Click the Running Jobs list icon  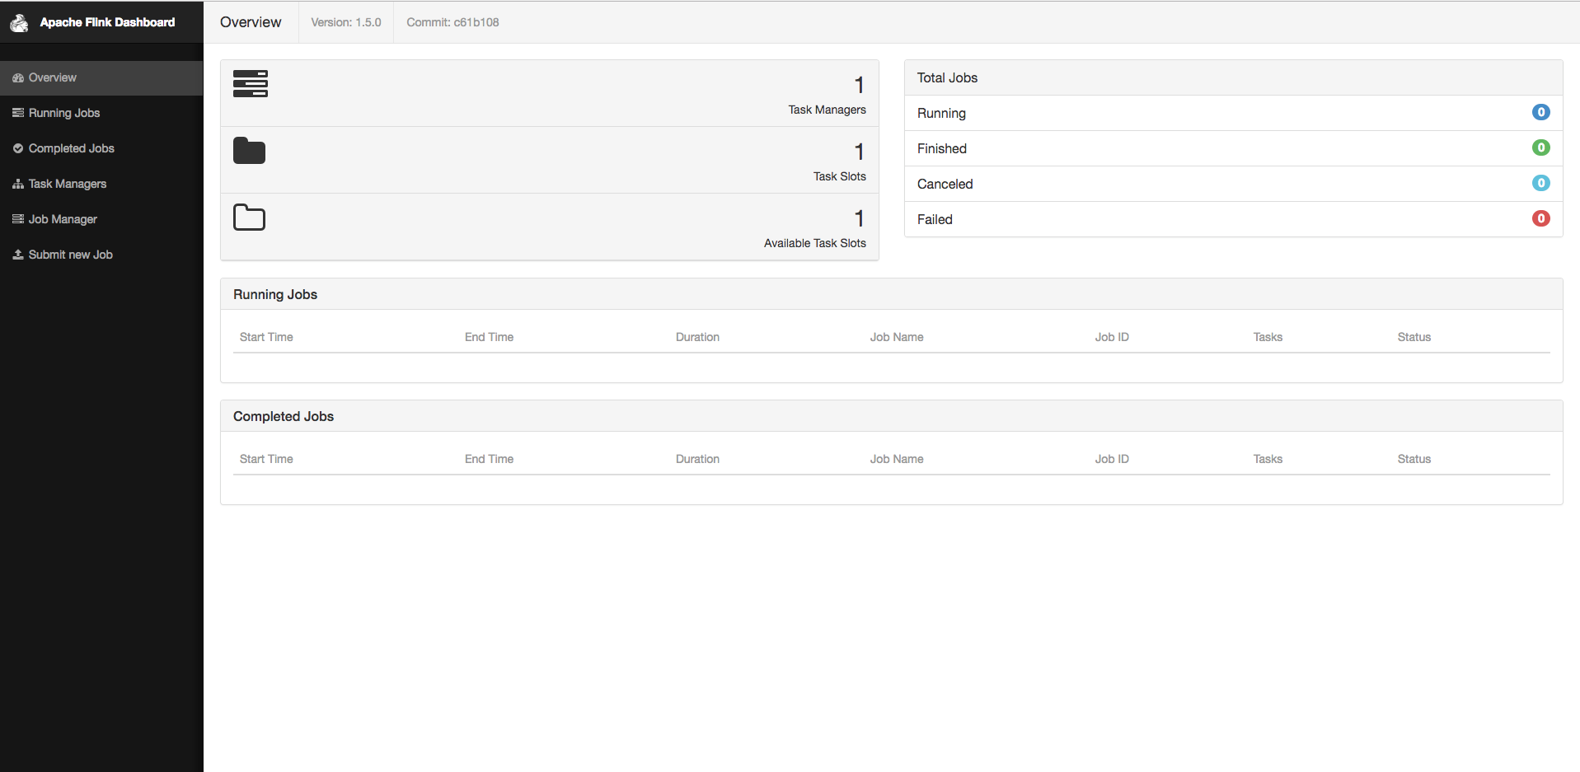[18, 113]
